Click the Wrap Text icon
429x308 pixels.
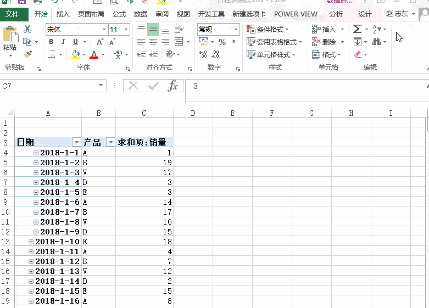[179, 29]
